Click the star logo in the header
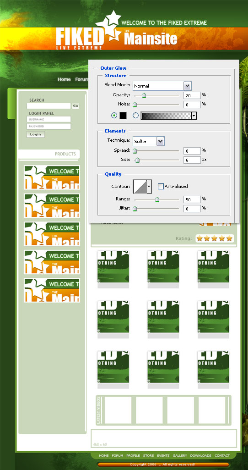The image size is (248, 470). pyautogui.click(x=108, y=26)
